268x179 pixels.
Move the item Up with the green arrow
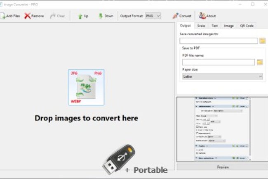[80, 16]
